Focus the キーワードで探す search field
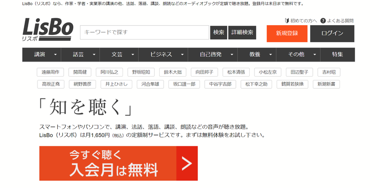This screenshot has width=379, height=188. pyautogui.click(x=144, y=32)
